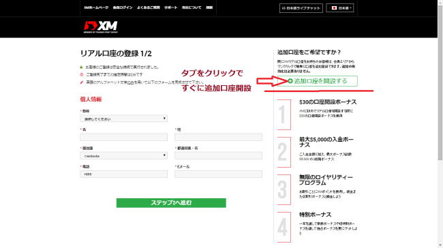
Task: Click the 姓 last-name input field
Action: click(218, 137)
